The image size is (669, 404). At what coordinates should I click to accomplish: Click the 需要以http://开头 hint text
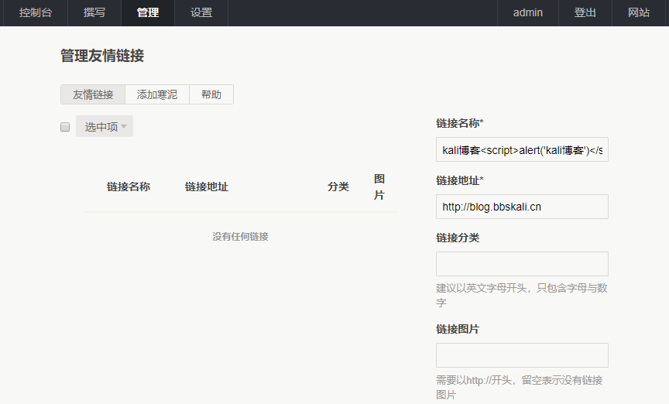pos(520,387)
